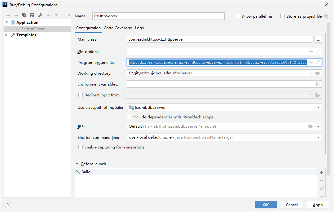Browse Working directory folder icon
This screenshot has height=212, width=334.
(318, 73)
